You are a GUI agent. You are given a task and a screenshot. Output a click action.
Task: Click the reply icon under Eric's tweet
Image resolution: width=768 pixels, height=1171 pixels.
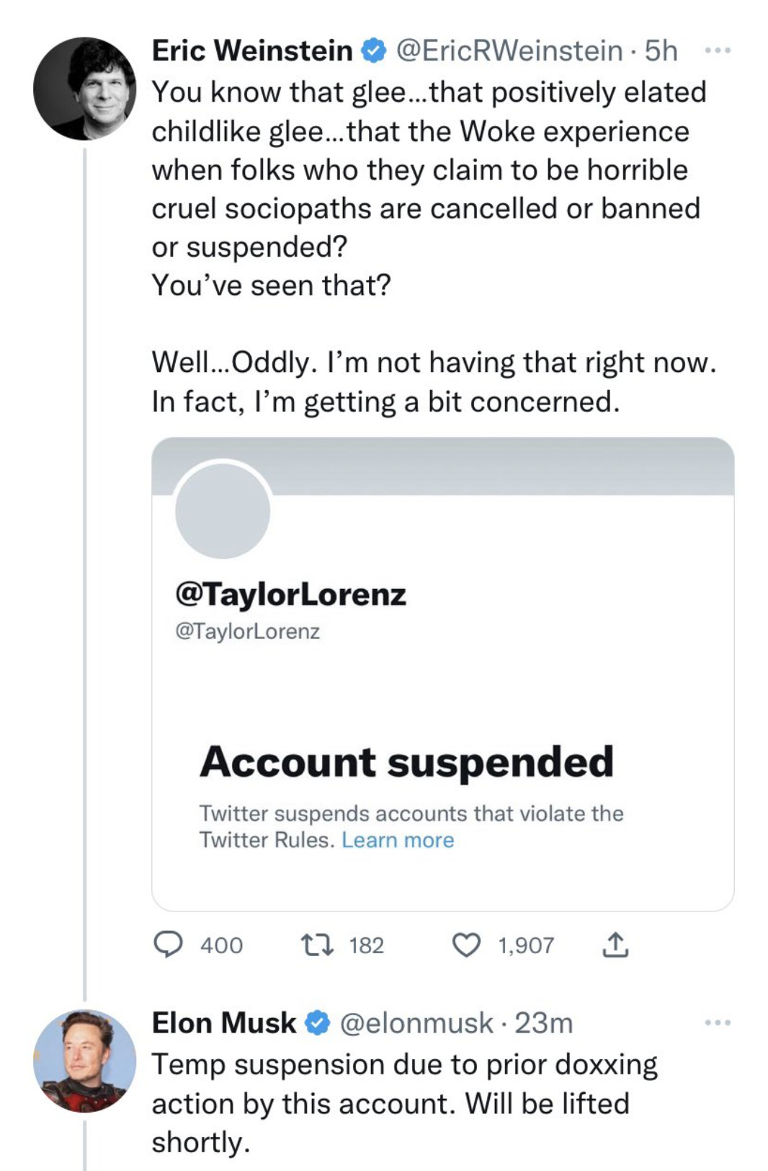tap(169, 945)
